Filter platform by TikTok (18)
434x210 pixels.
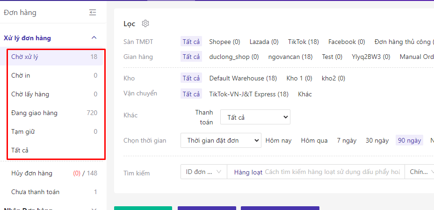[303, 42]
